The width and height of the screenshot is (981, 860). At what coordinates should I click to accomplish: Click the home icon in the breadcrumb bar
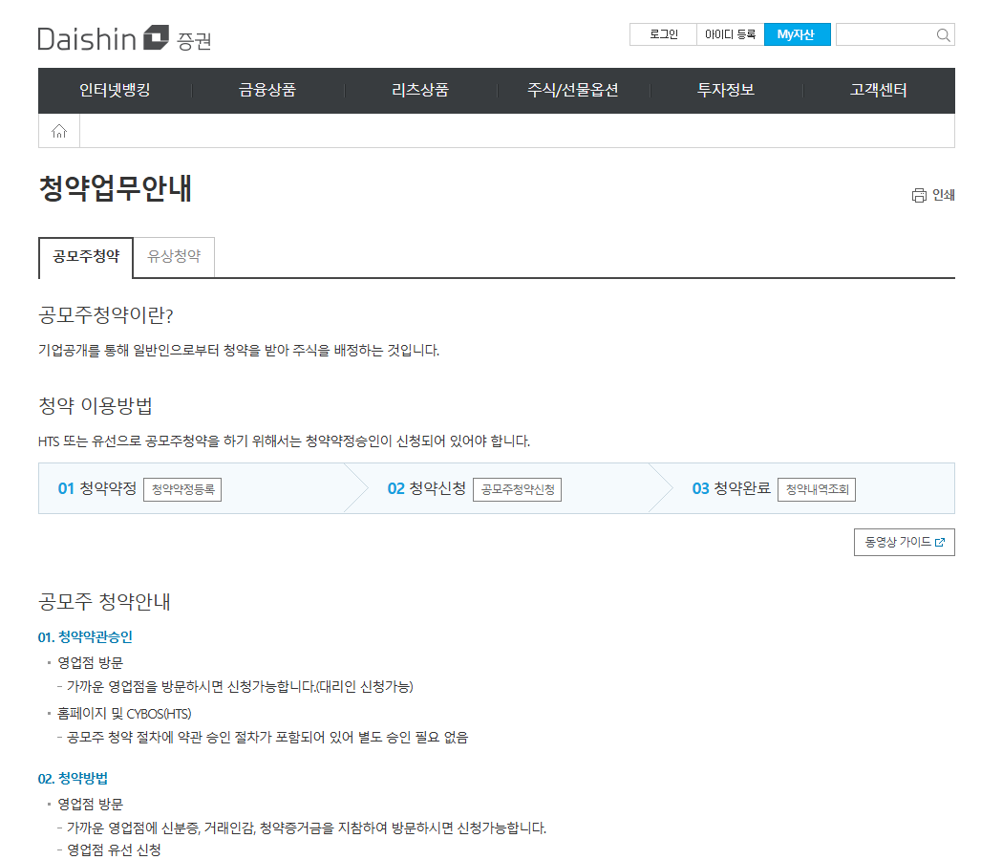(x=58, y=130)
